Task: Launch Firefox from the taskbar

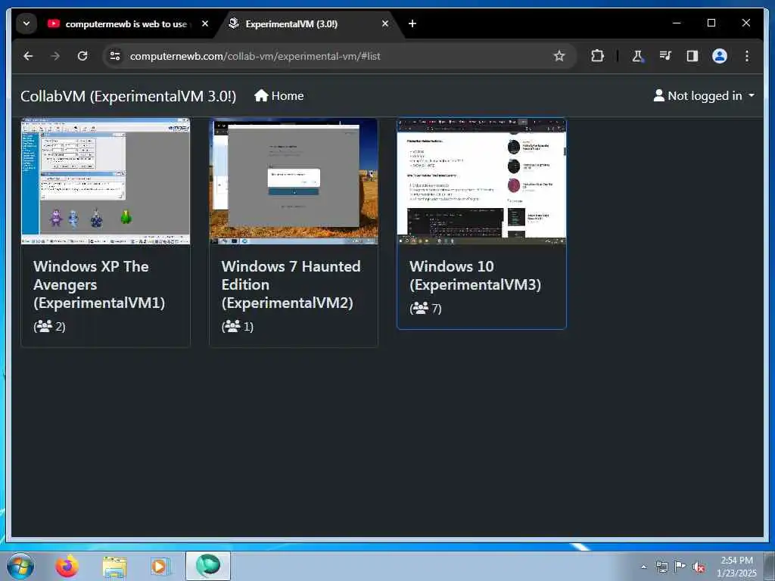Action: [67, 566]
